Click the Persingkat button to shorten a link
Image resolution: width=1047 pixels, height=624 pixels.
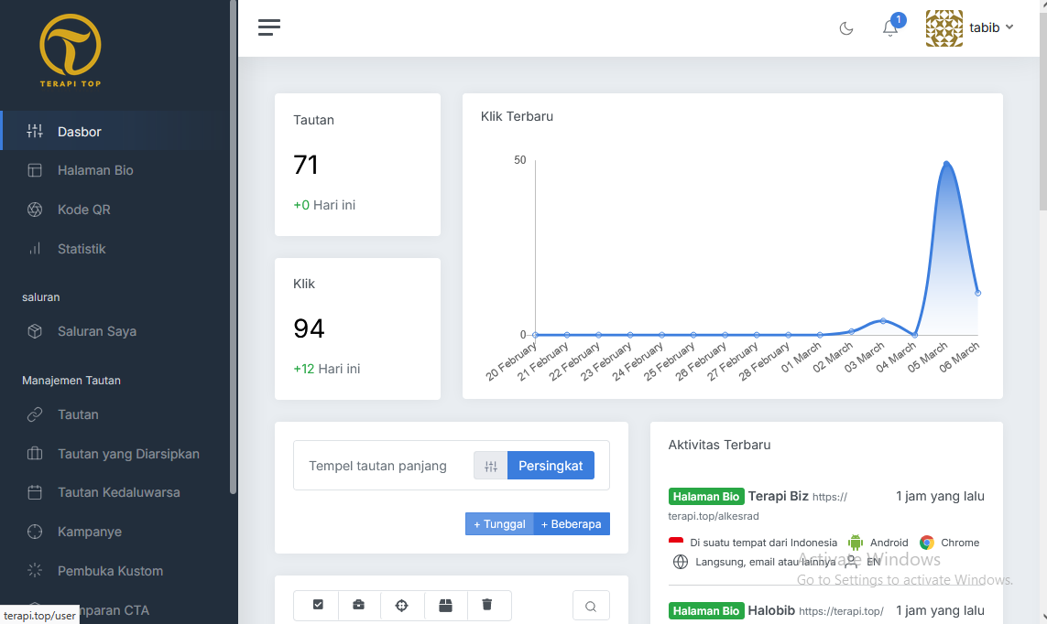(551, 465)
